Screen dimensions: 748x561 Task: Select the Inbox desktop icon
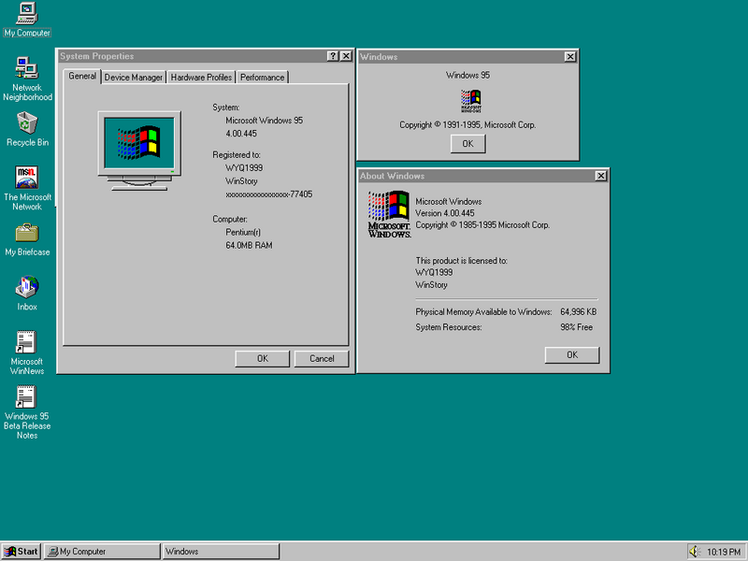coord(27,286)
